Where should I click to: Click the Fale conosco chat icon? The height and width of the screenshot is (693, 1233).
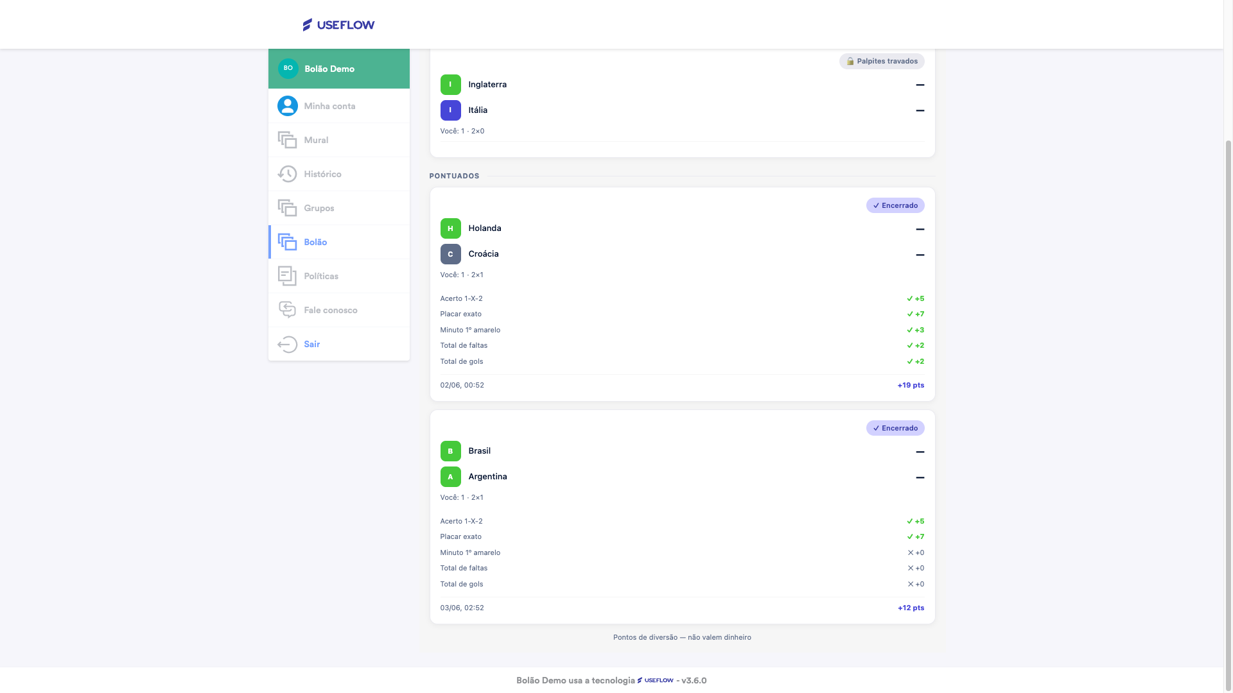tap(287, 310)
